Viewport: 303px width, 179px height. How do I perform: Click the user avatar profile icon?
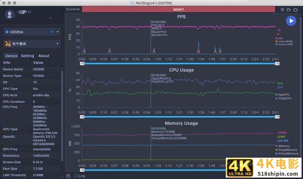click(x=9, y=14)
